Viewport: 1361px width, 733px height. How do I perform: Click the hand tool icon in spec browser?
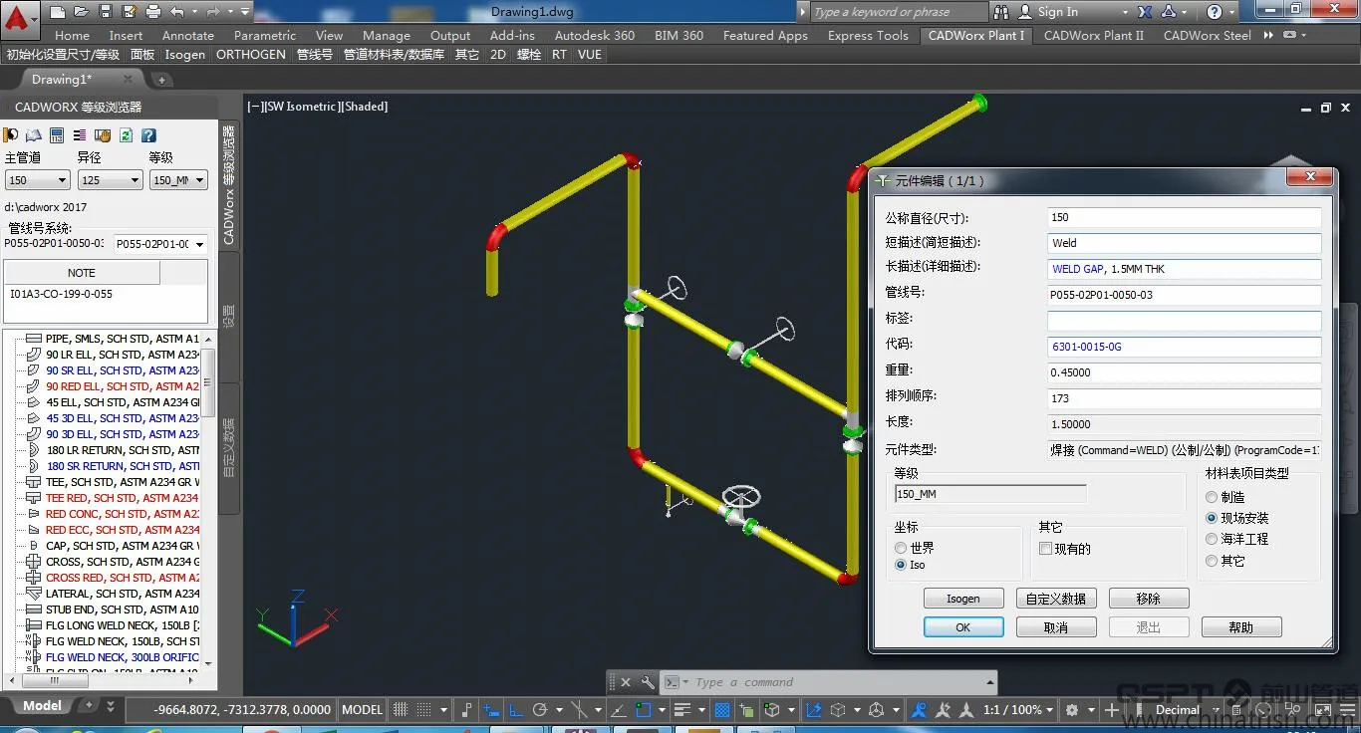tap(102, 135)
